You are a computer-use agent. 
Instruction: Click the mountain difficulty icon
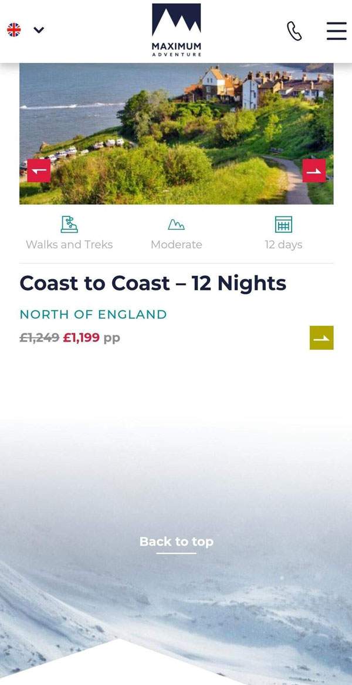coord(176,224)
